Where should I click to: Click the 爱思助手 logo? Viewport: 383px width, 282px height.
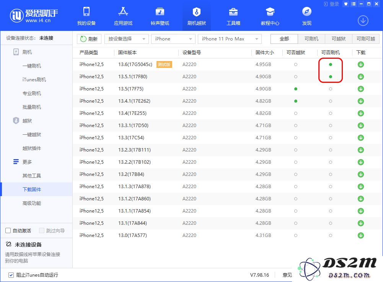(x=34, y=15)
